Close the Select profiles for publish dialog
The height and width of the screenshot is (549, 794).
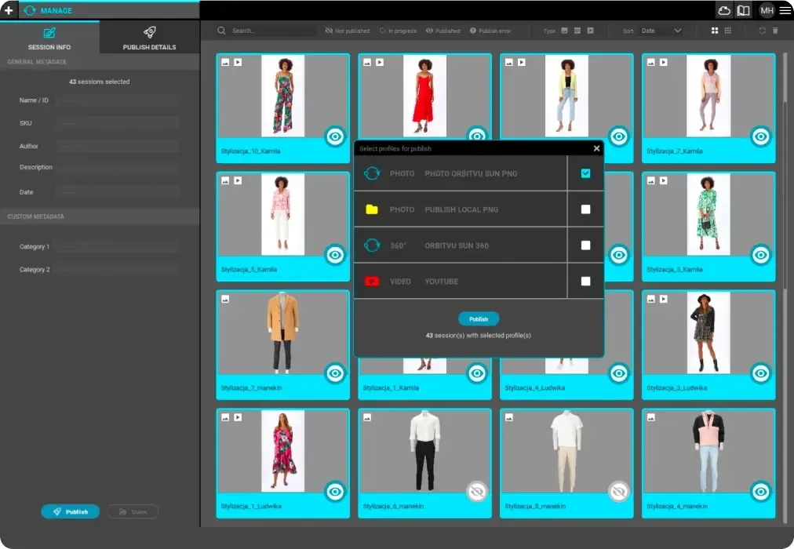(596, 148)
